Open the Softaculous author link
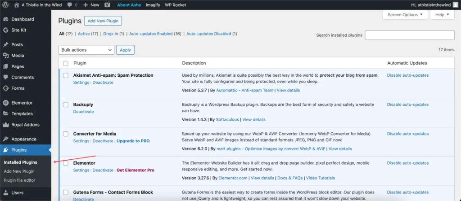461x201 pixels. [228, 119]
